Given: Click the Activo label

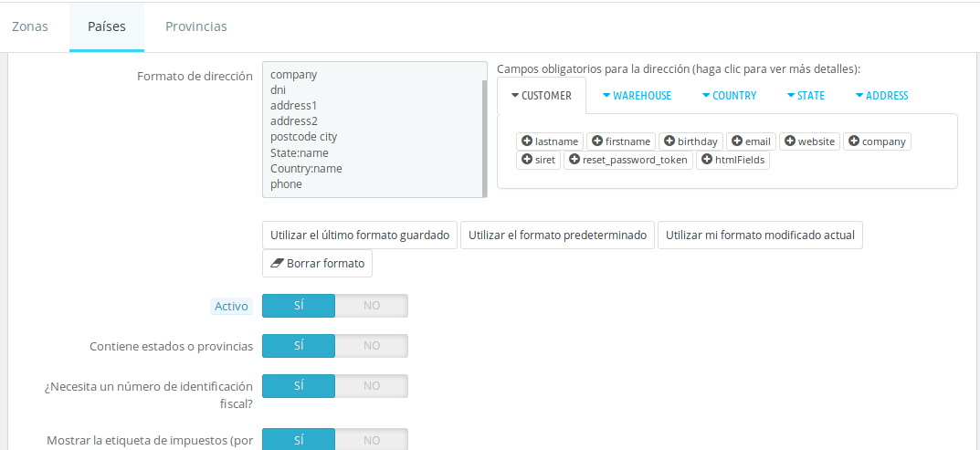Looking at the screenshot, I should 231,307.
